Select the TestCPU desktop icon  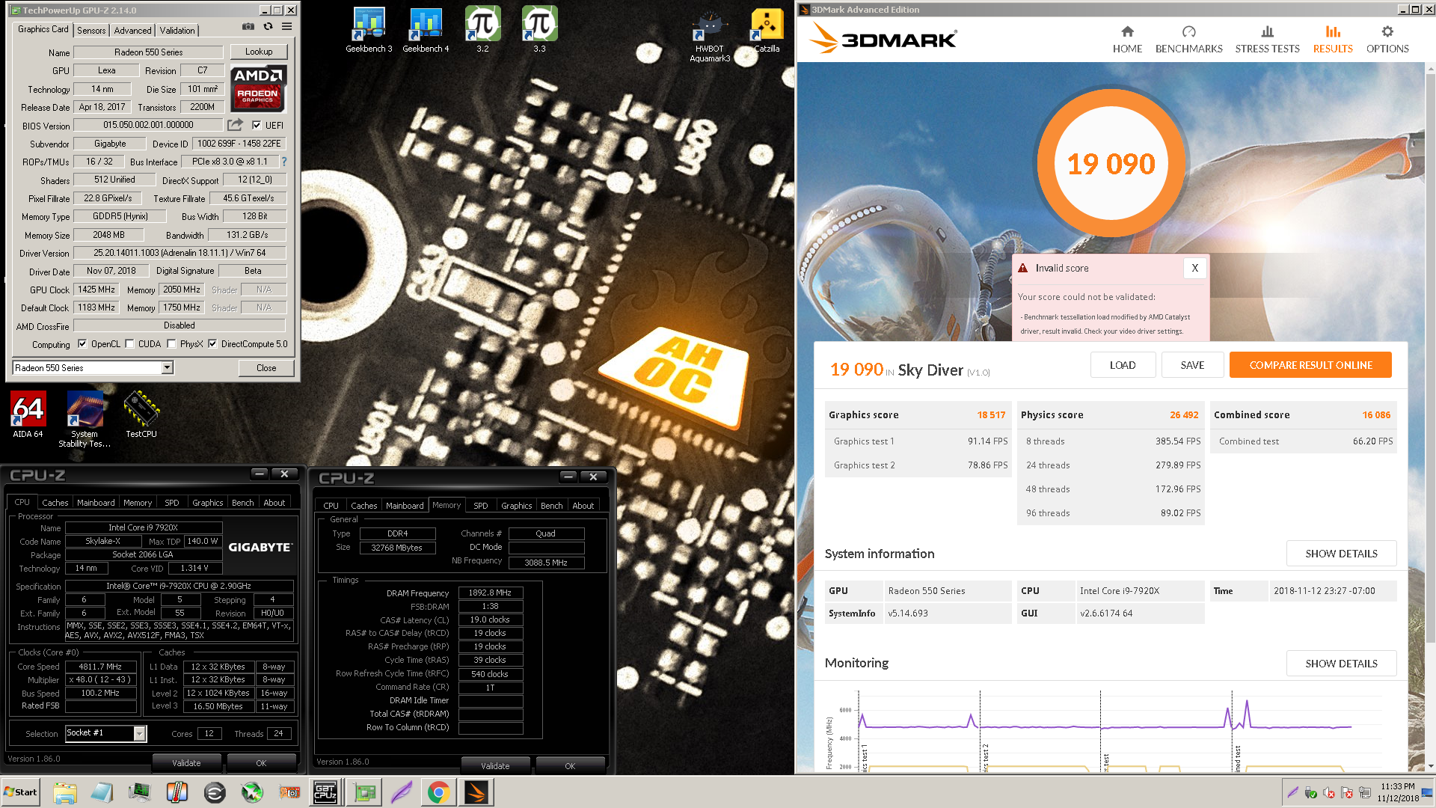(141, 414)
